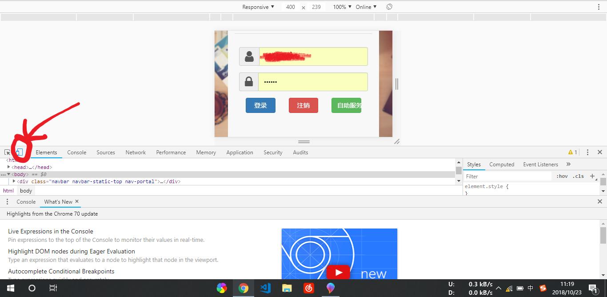The image size is (607, 297).
Task: Click the Elements panel scroll down arrow
Action: click(x=459, y=181)
